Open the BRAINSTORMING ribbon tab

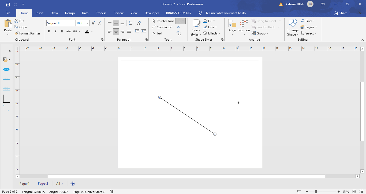[178, 13]
